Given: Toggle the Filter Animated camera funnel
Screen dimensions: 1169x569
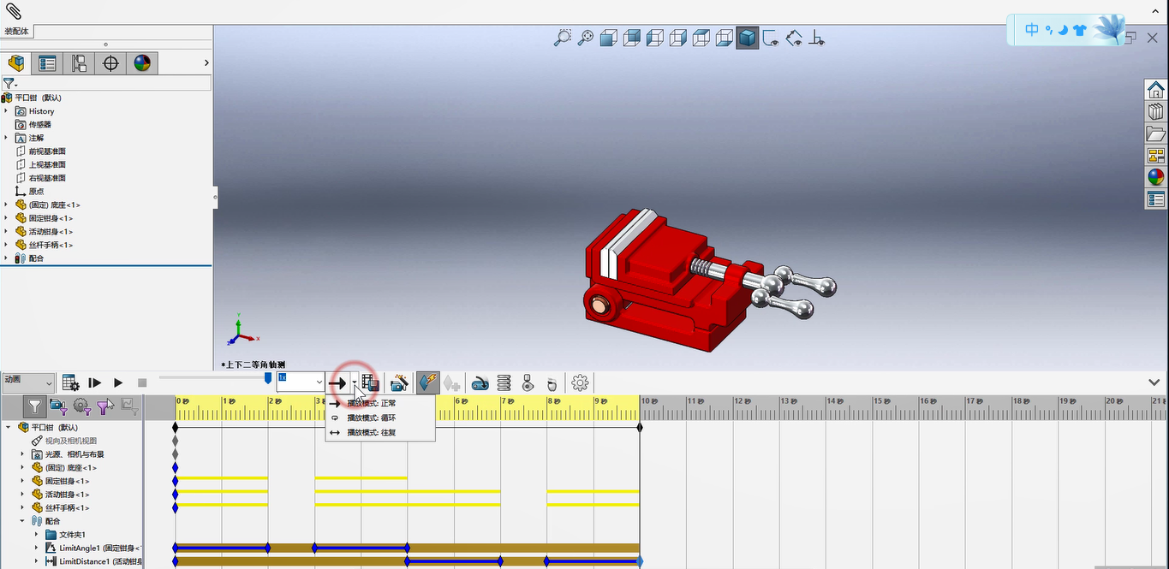Looking at the screenshot, I should pos(58,406).
